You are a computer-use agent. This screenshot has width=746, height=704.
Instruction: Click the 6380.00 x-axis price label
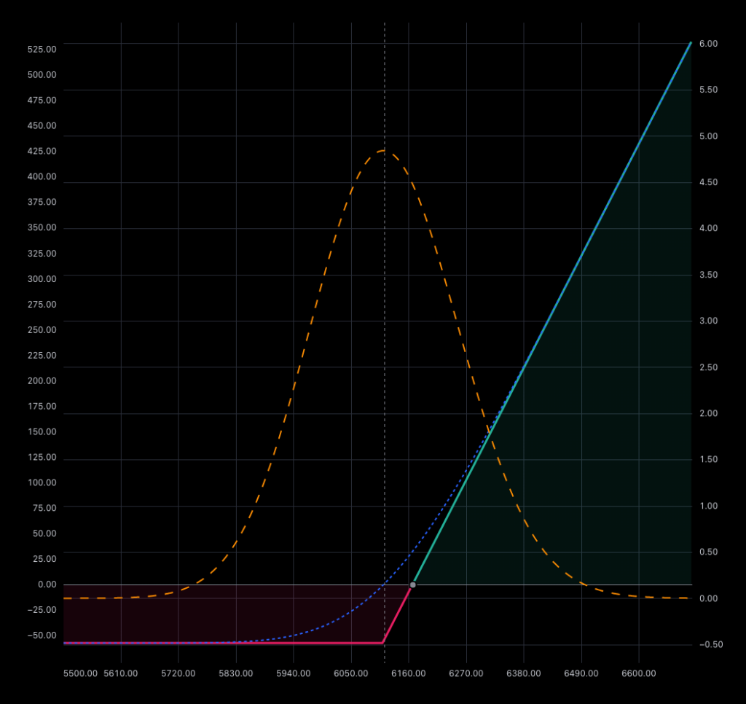[523, 673]
